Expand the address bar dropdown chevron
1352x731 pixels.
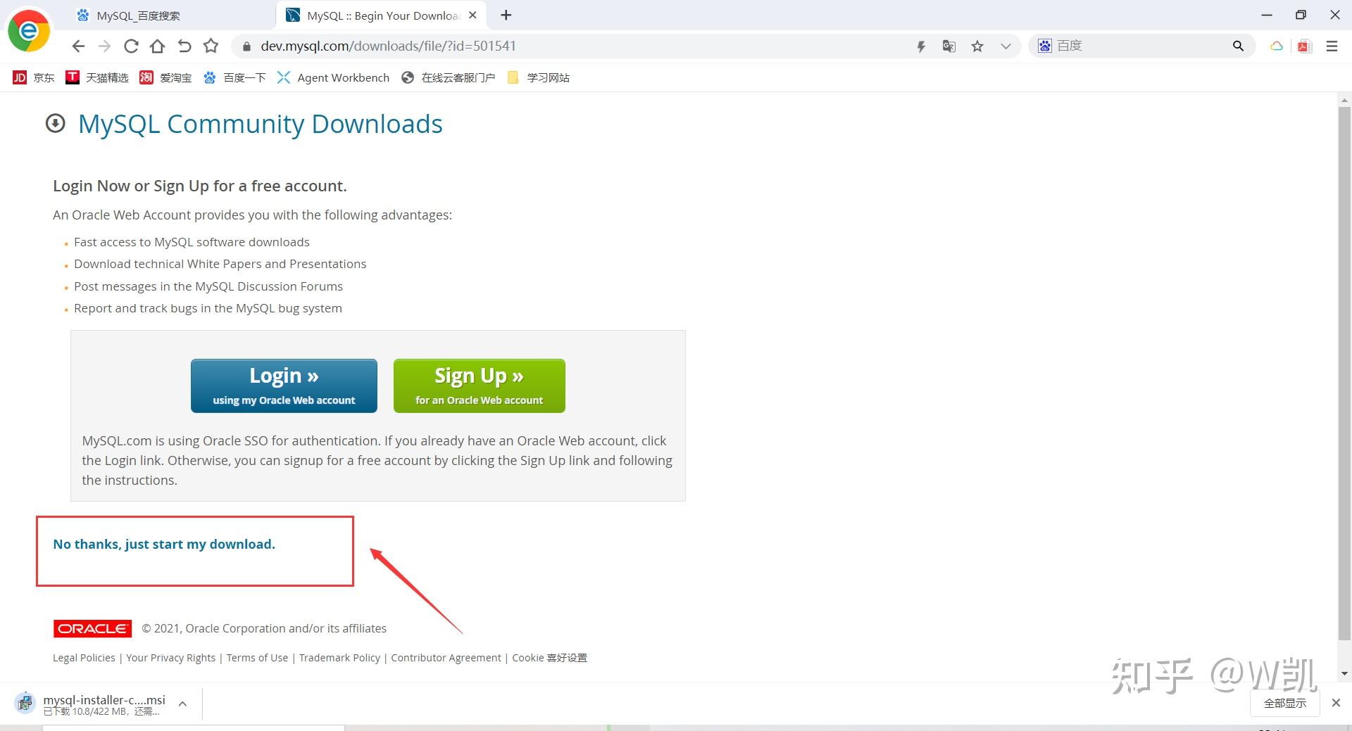pos(1006,46)
